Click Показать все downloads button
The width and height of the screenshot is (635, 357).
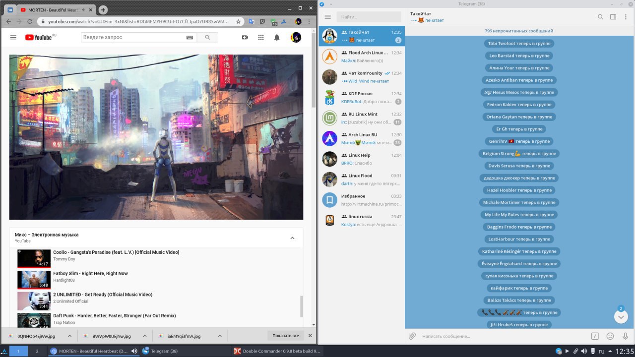pyautogui.click(x=286, y=336)
